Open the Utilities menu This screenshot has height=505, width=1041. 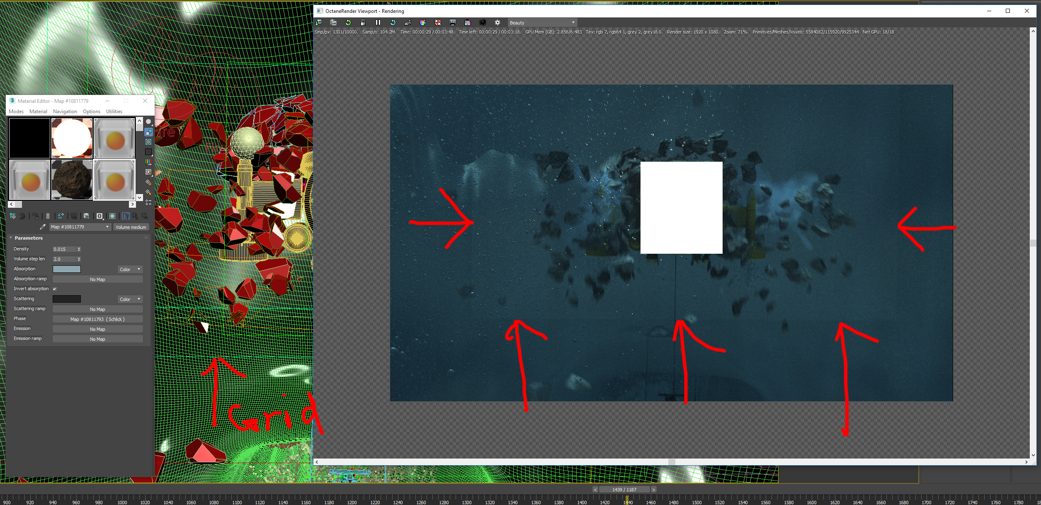coord(114,112)
